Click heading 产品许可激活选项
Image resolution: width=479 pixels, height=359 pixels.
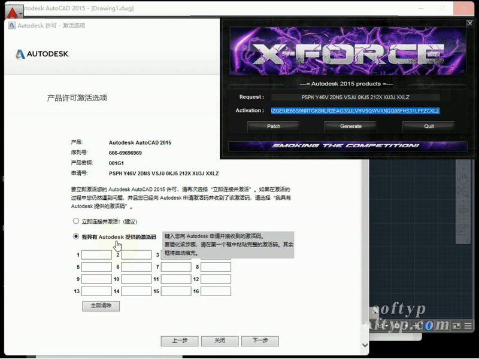point(77,98)
